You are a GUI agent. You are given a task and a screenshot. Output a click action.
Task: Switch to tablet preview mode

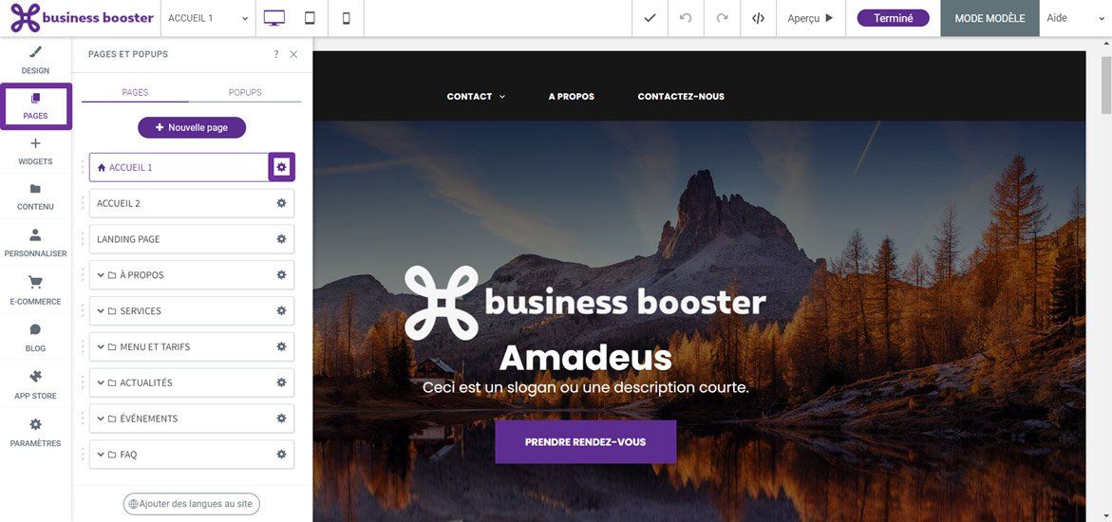click(310, 18)
